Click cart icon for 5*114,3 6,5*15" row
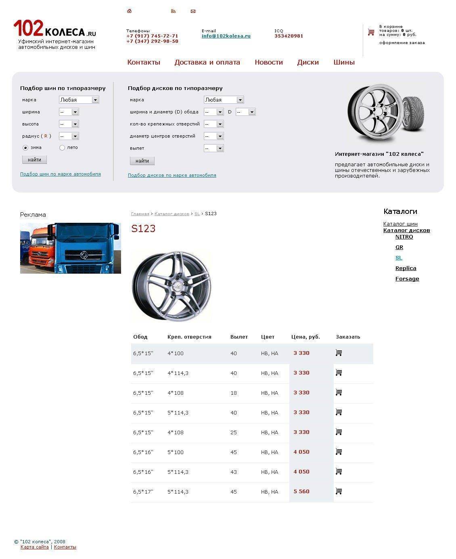Screen dimensions: 456x559 pos(339,412)
